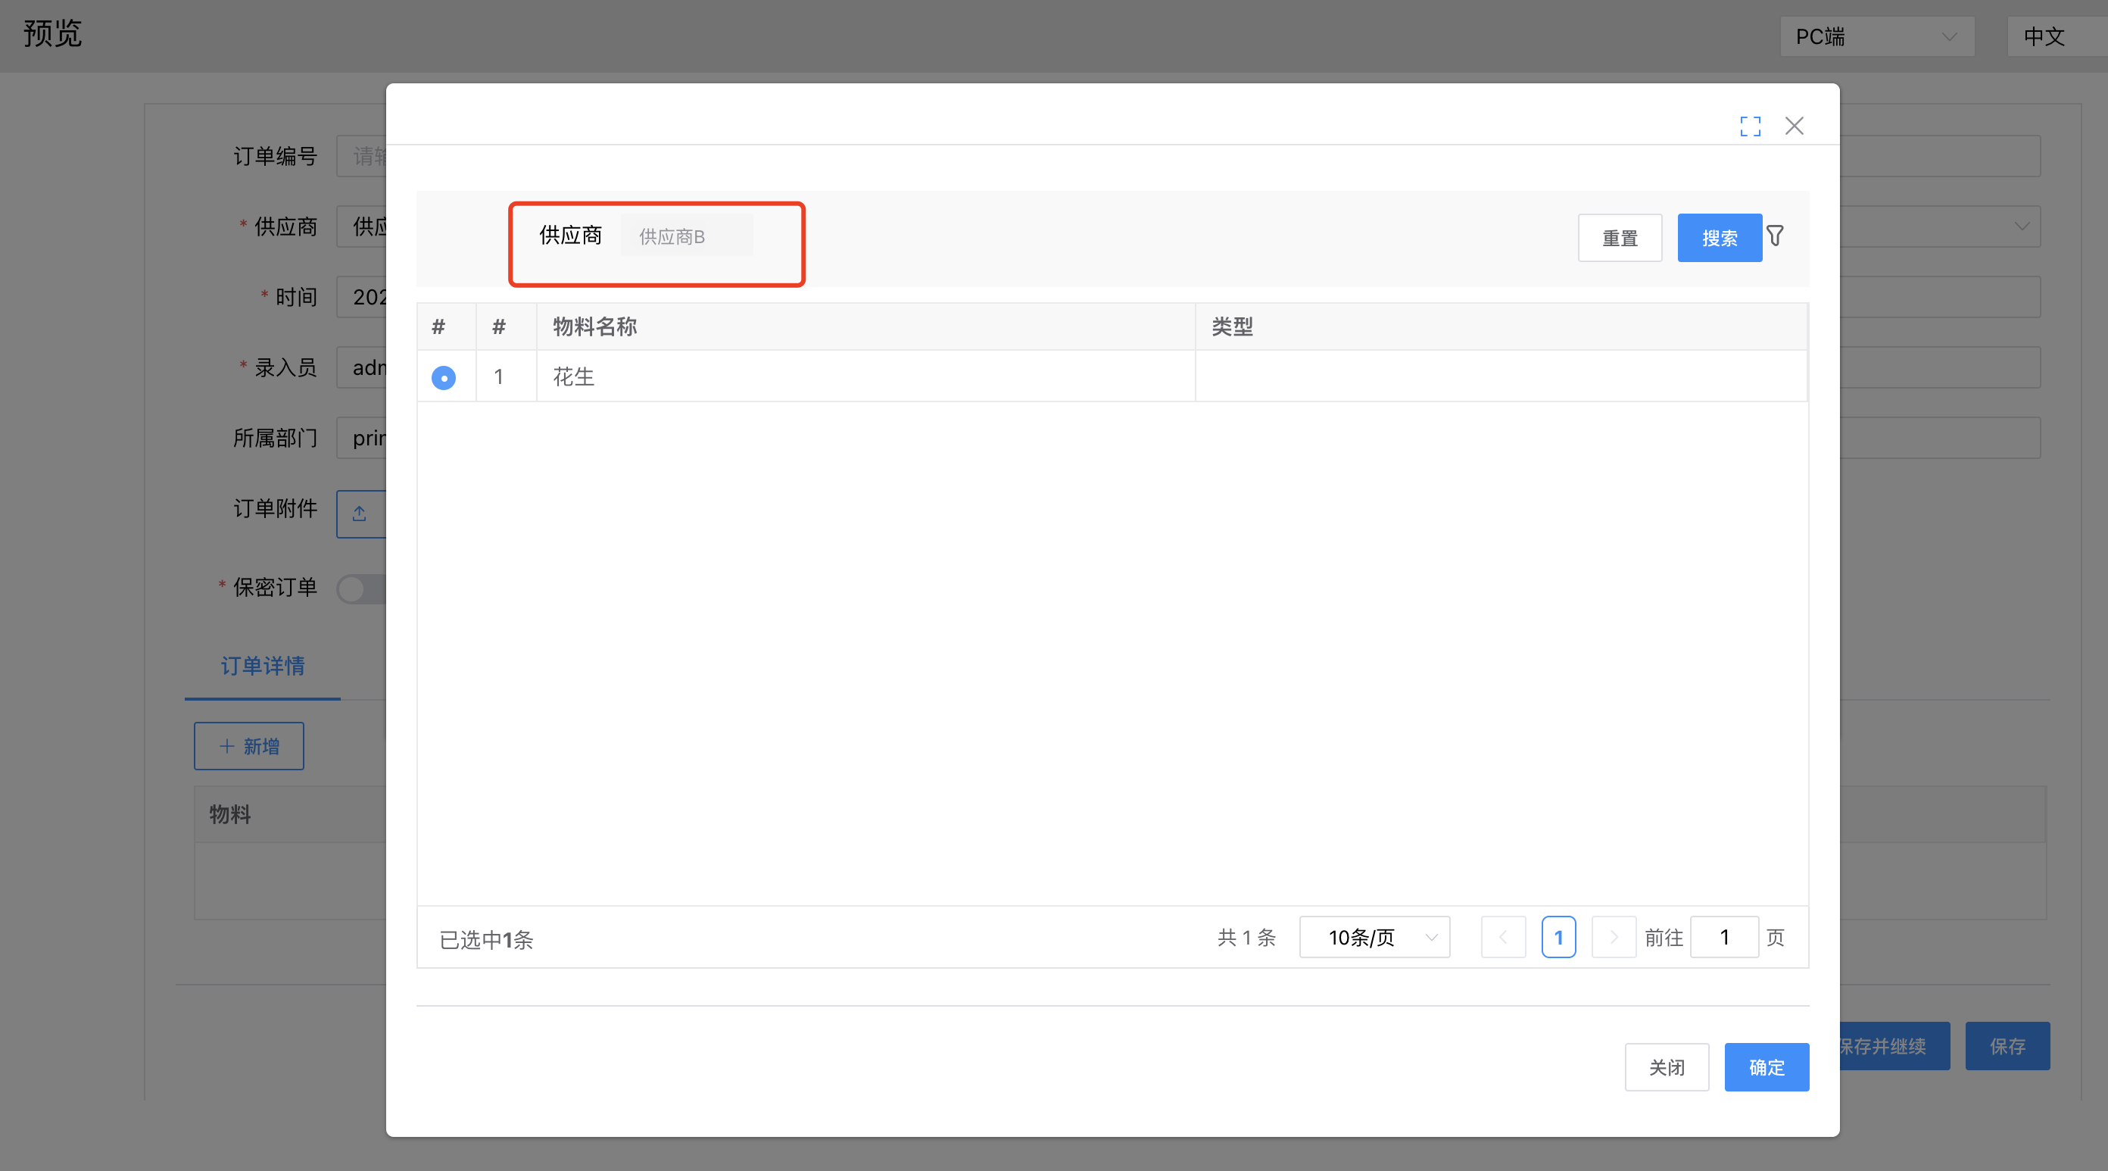The image size is (2108, 1171).
Task: Go to the next page arrow
Action: click(1613, 937)
